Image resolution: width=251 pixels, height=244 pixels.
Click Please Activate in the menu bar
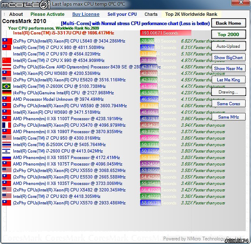48,14
